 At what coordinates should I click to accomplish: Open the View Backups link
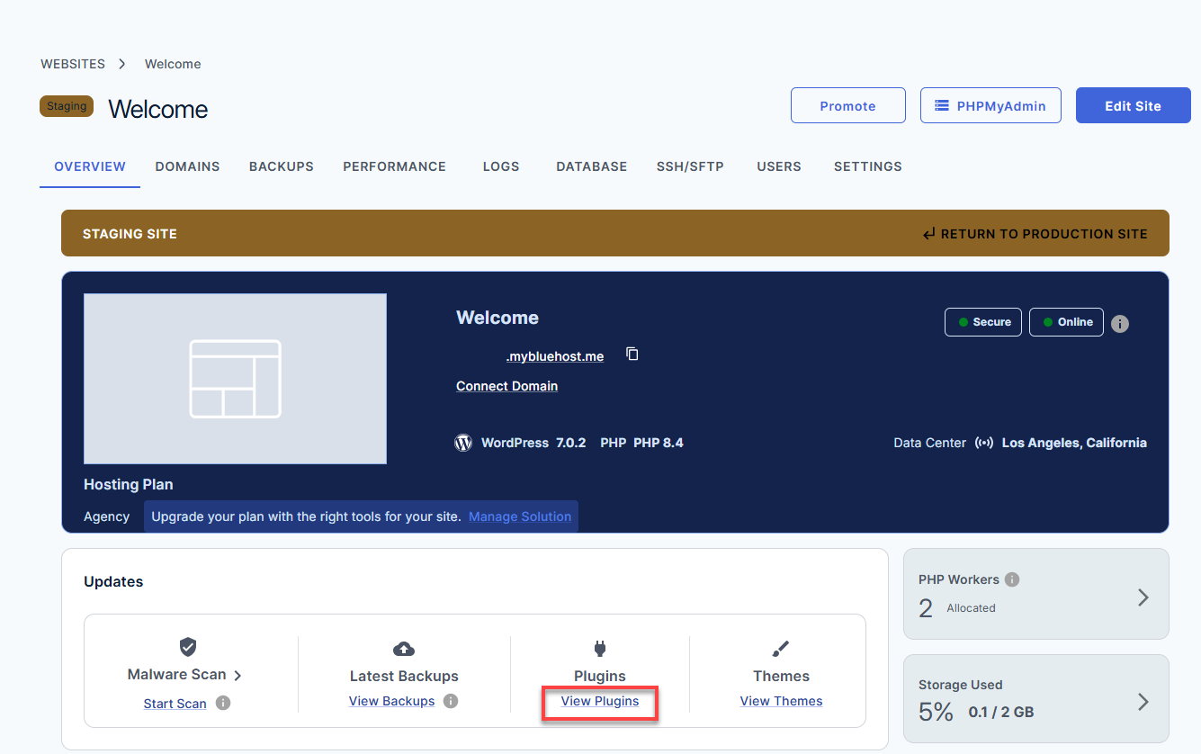392,701
